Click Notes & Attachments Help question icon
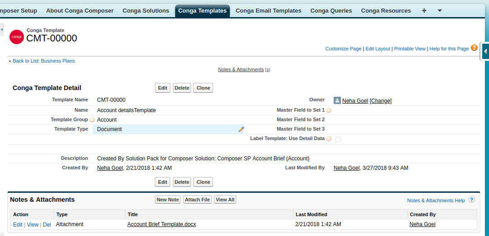The width and height of the screenshot is (489, 236). click(x=471, y=200)
